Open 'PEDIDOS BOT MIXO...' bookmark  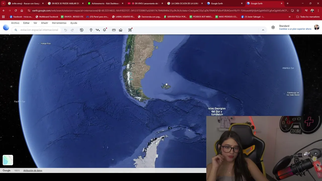[201, 17]
